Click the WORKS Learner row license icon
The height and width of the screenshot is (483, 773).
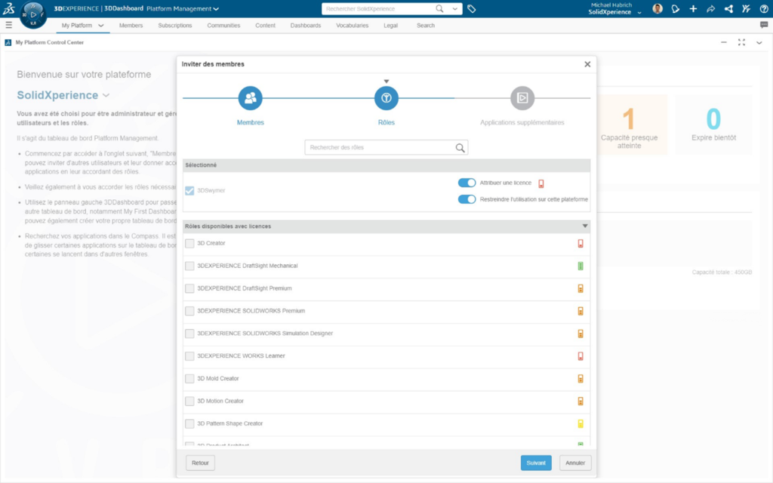581,356
